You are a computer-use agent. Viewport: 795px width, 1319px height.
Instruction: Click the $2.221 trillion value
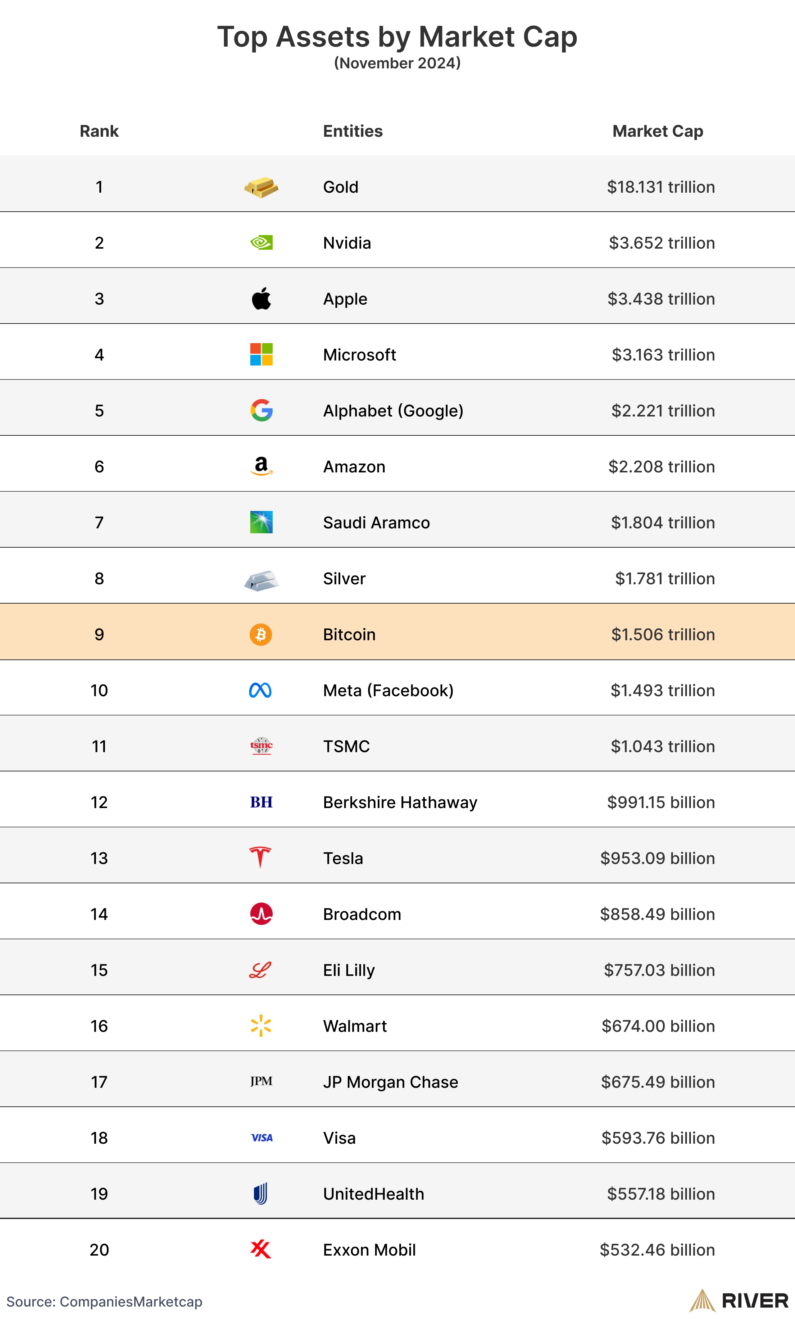point(663,411)
